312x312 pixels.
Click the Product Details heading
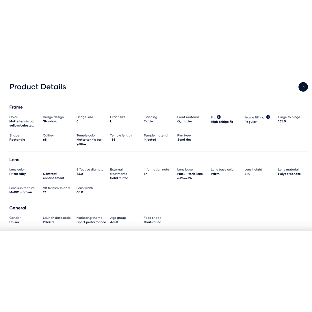38,87
